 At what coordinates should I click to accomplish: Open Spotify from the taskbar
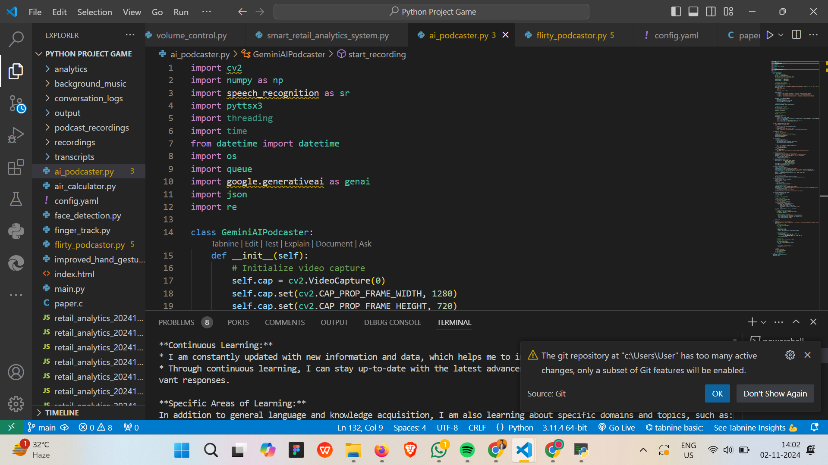467,450
